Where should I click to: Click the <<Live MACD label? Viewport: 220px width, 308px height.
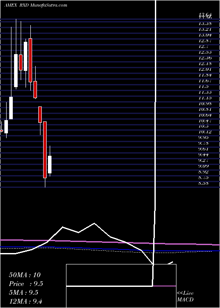click(x=185, y=297)
